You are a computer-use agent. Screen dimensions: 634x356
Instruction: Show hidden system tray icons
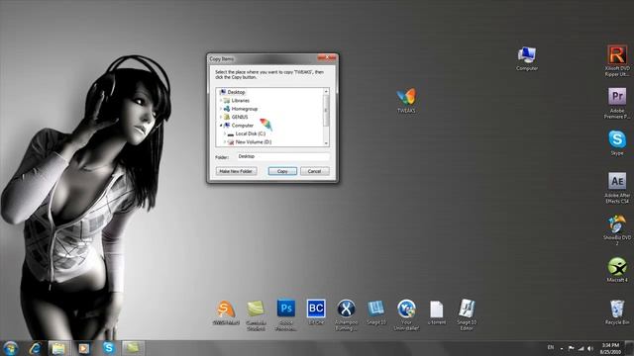click(x=562, y=348)
